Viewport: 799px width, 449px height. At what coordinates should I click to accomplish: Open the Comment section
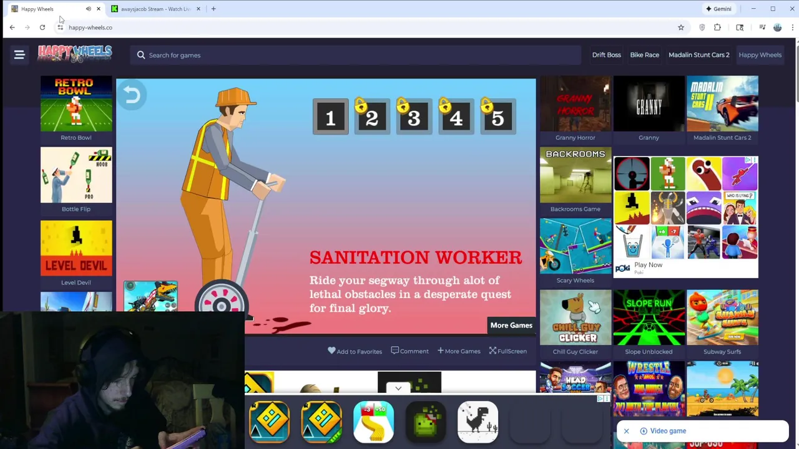coord(409,351)
